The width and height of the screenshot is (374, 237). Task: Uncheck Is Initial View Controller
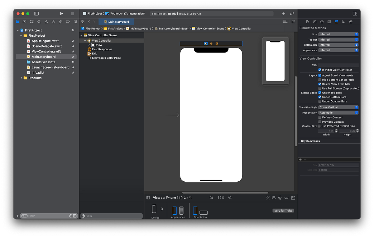pos(319,70)
